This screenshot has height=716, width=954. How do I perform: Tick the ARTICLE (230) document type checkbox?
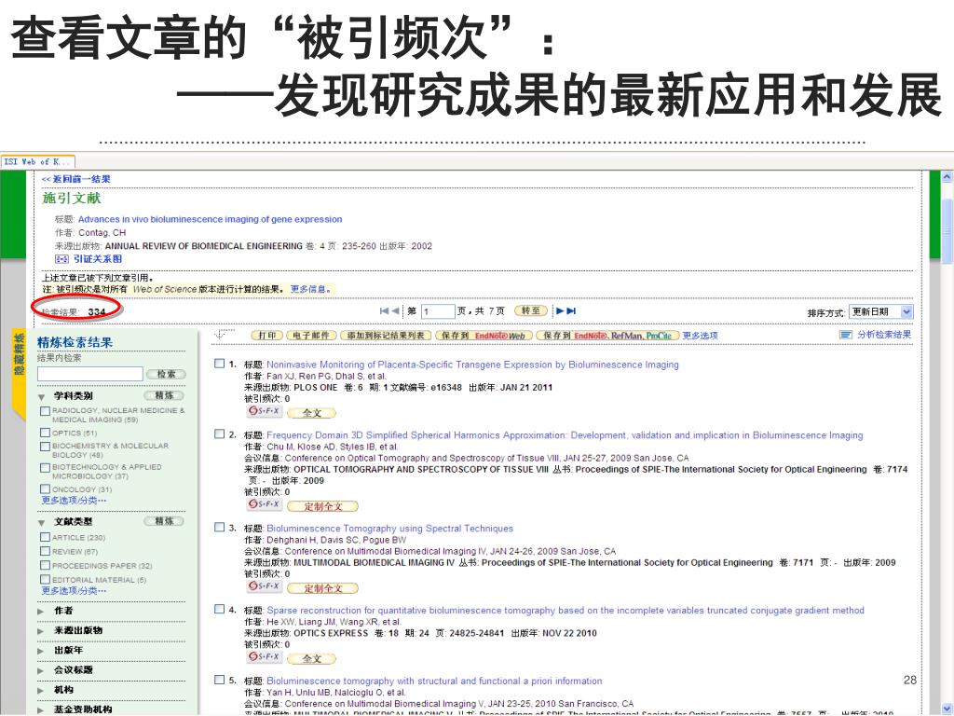(45, 538)
